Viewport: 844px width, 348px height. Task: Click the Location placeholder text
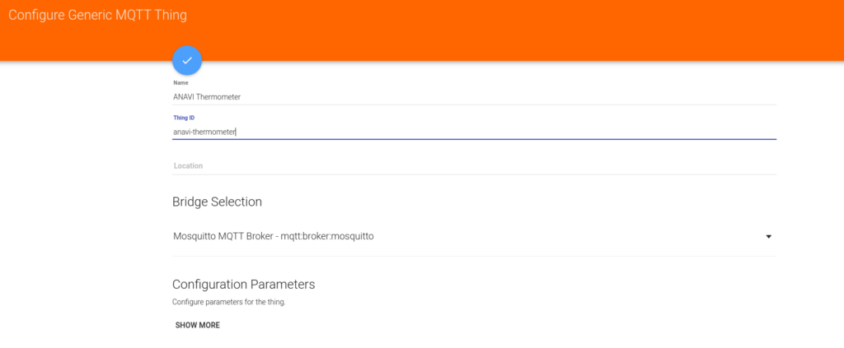tap(189, 166)
